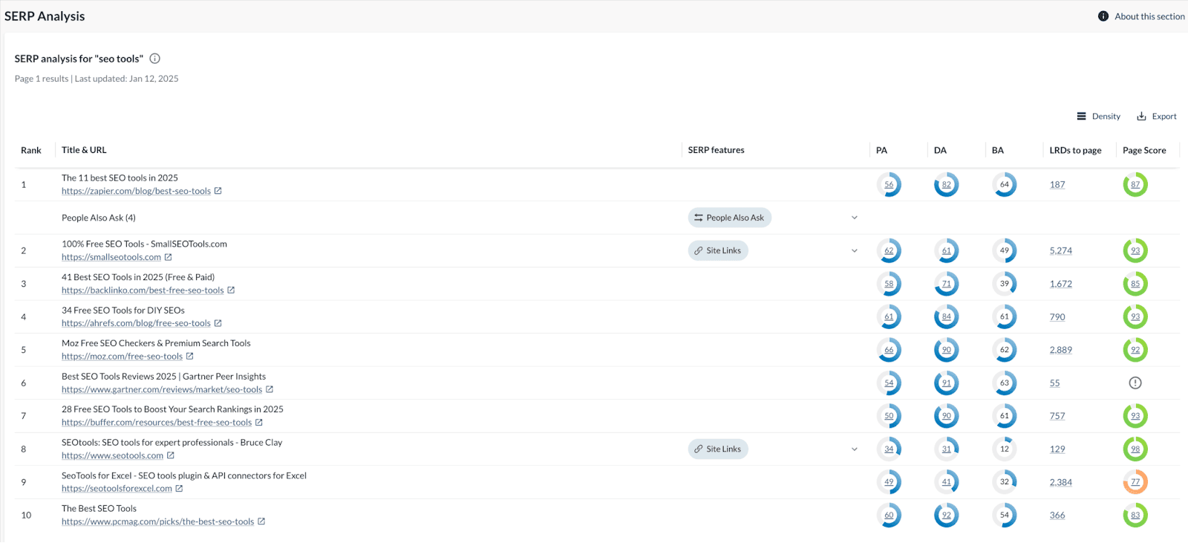The width and height of the screenshot is (1188, 543).
Task: Click the info icon beside About this section
Action: pos(1103,16)
